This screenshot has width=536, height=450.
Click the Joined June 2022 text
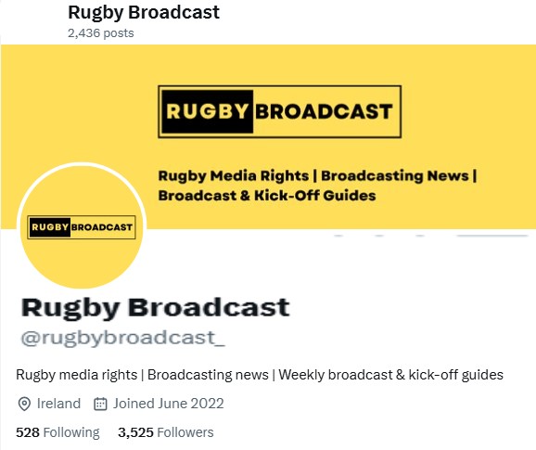[169, 404]
